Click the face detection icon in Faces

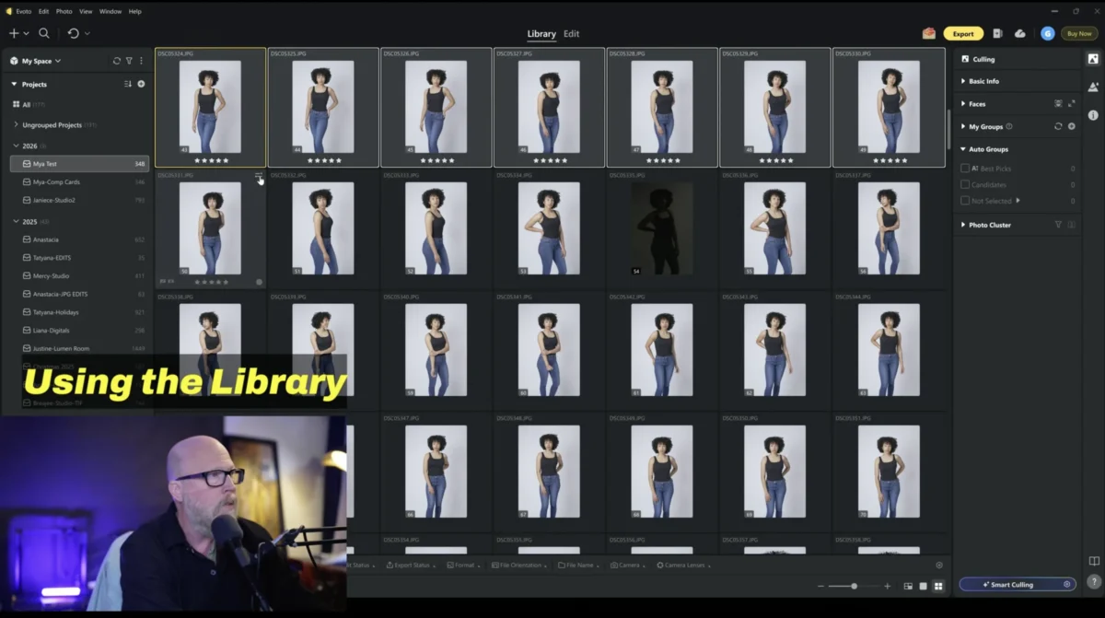pyautogui.click(x=1058, y=103)
